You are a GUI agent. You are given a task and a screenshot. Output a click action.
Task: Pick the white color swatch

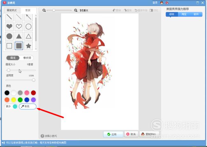[x=14, y=93]
